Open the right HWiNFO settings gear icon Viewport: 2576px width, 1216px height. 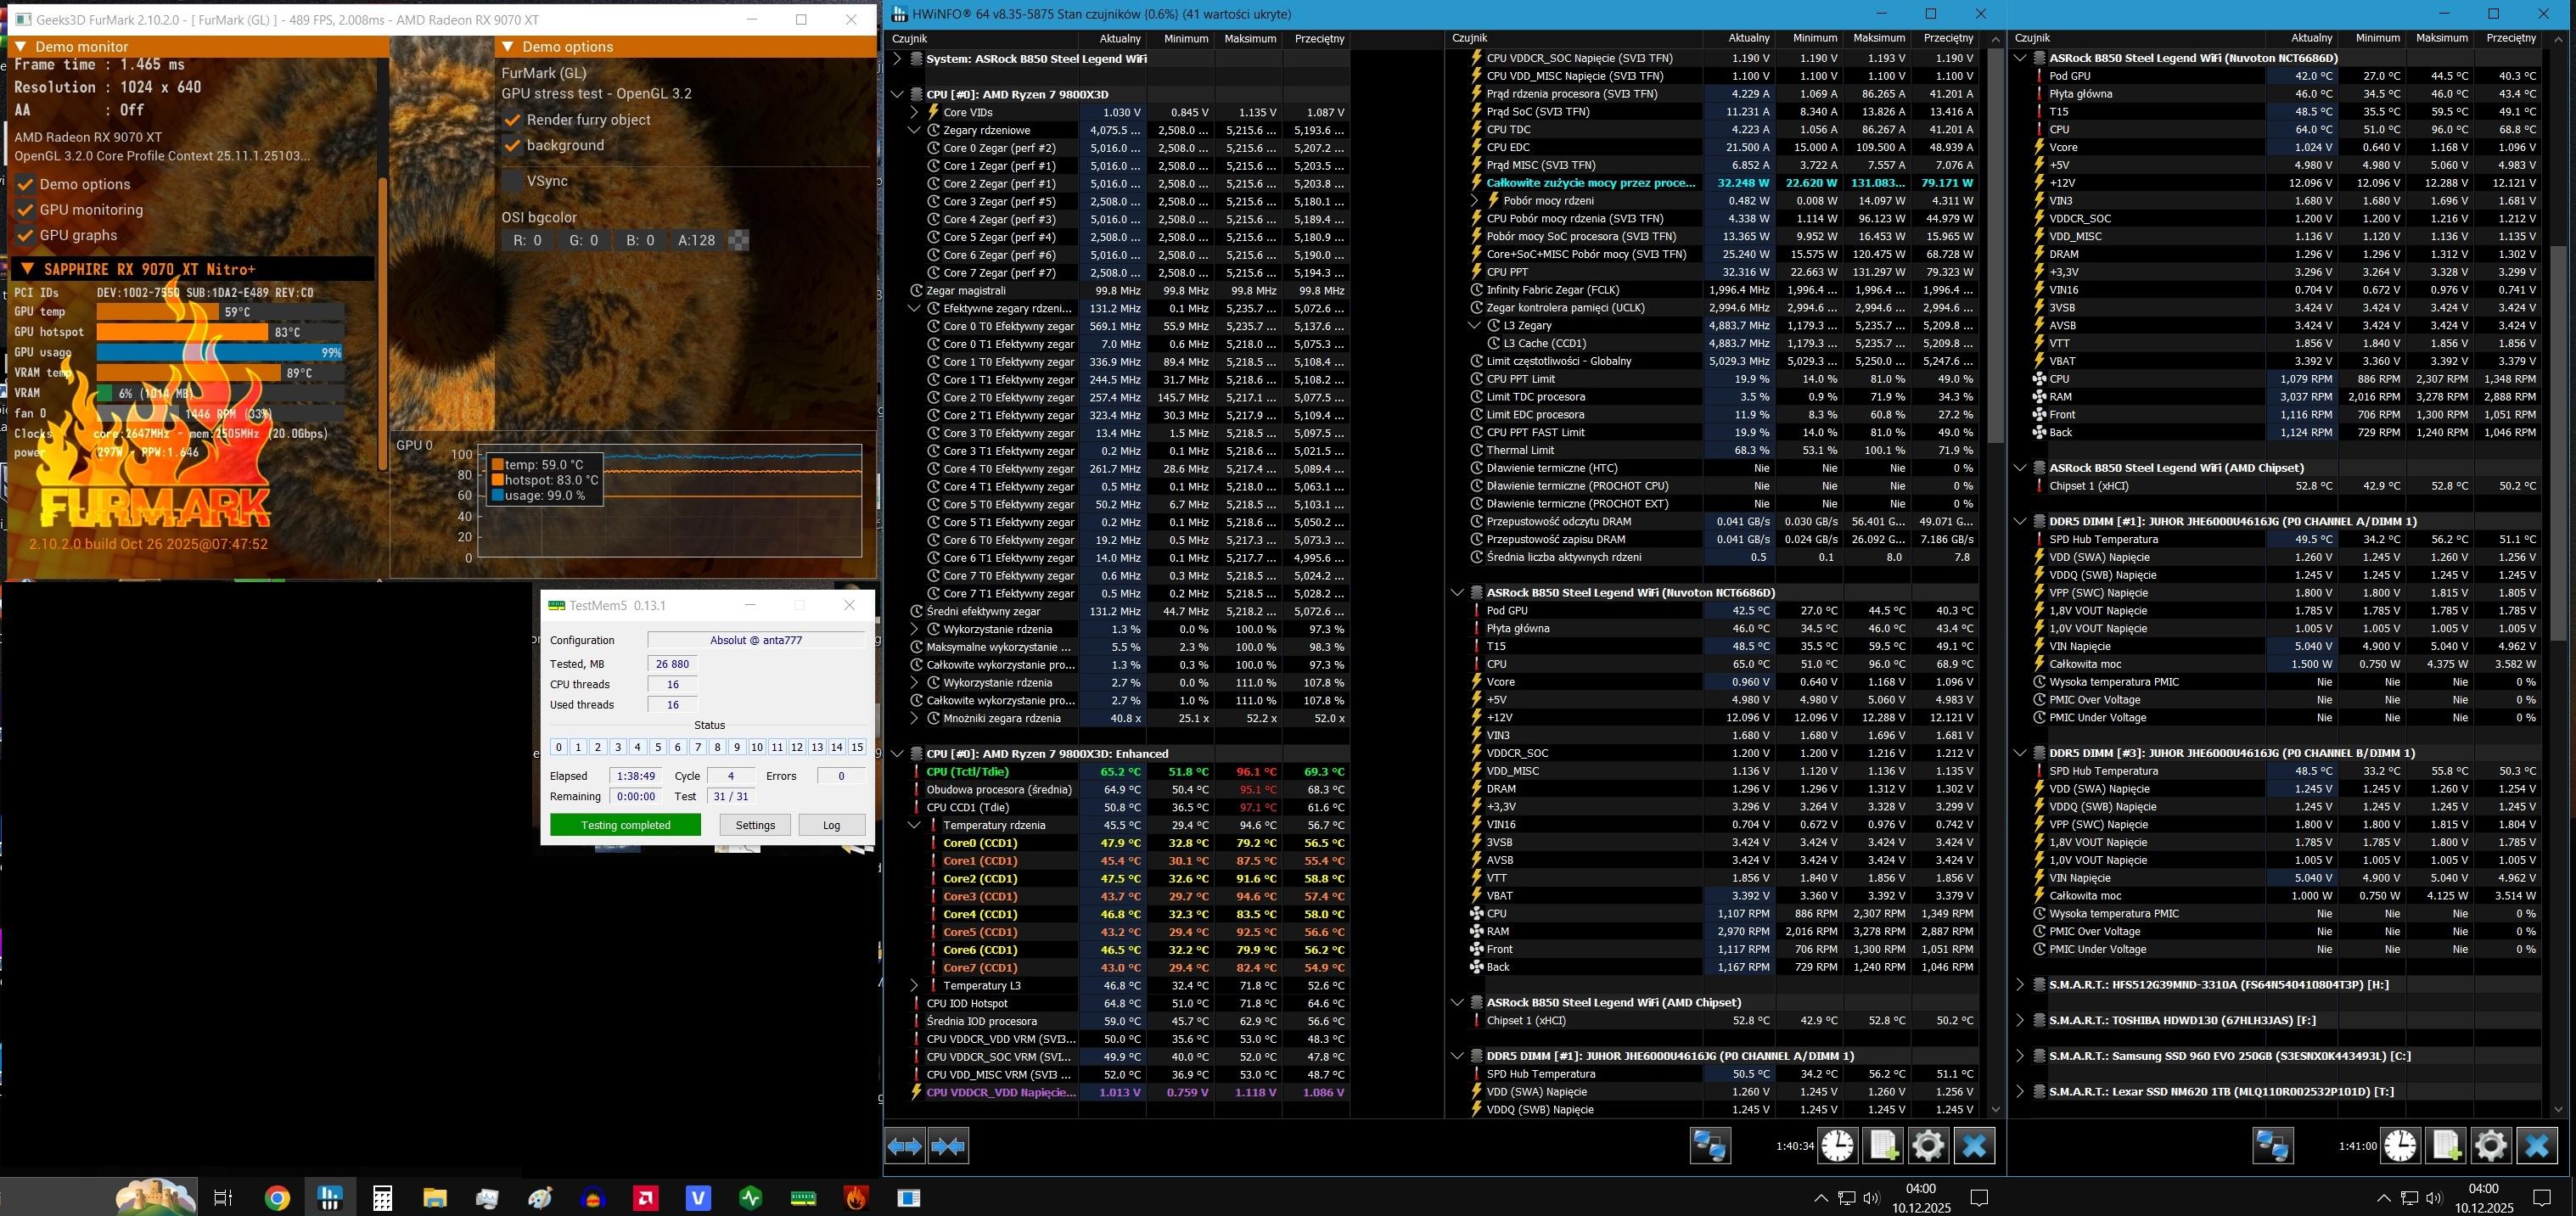(x=2490, y=1146)
